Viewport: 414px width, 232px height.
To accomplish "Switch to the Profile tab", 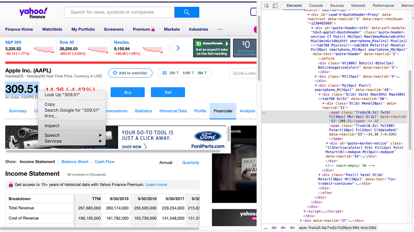I will (x=200, y=111).
